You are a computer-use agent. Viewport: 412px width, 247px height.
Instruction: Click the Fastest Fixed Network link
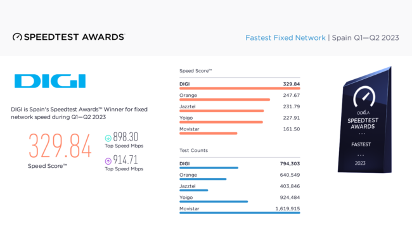tap(285, 38)
